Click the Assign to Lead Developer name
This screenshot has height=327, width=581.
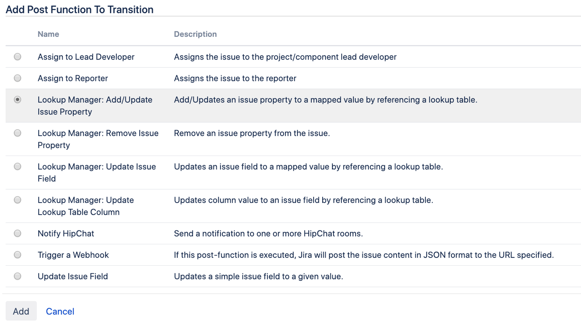point(86,57)
